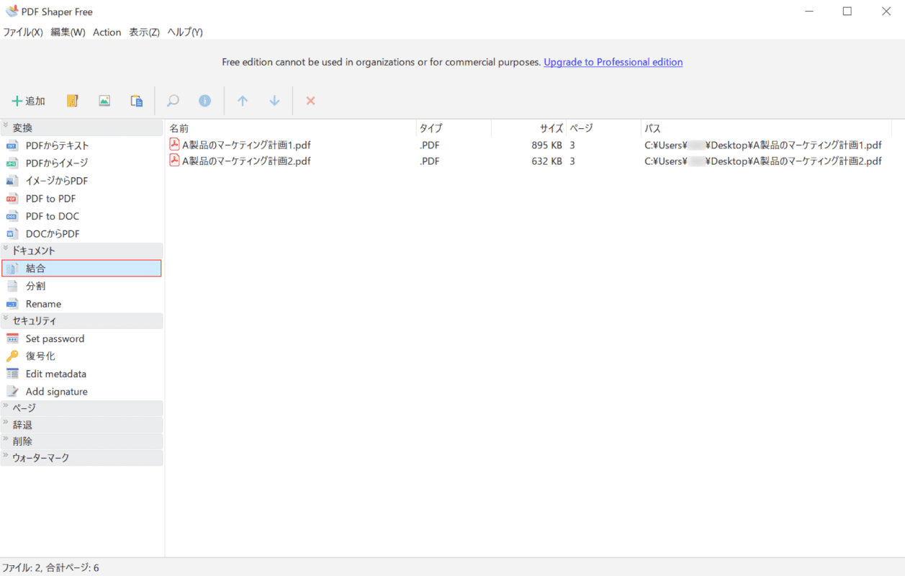This screenshot has height=576, width=905.
Task: Select 結合 merge in the sidebar
Action: pos(82,269)
